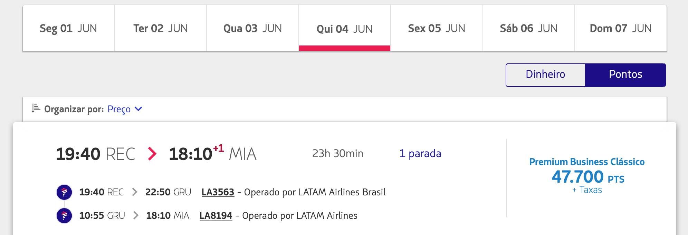Viewport: 688px width, 235px height.
Task: Switch price display to Dinheiro
Action: [x=545, y=75]
